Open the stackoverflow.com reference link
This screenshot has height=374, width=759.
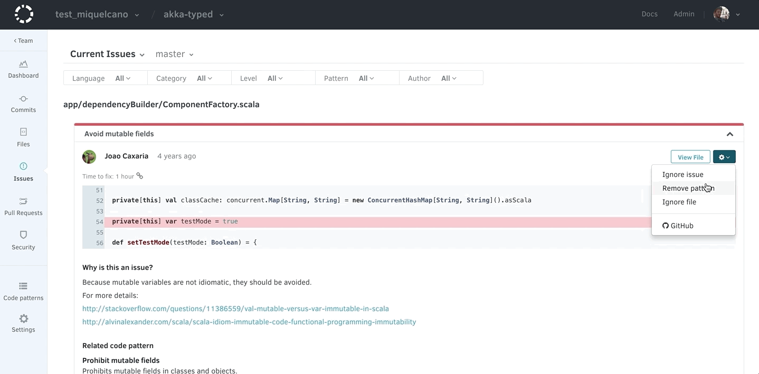point(235,308)
